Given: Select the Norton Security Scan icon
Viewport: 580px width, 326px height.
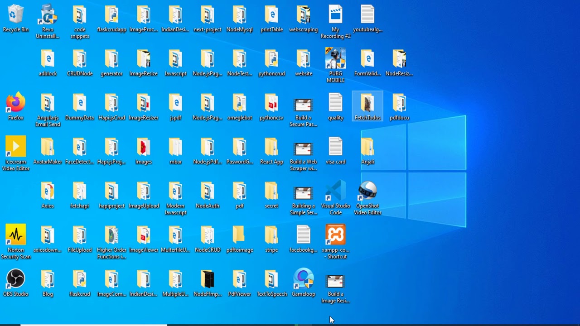Looking at the screenshot, I should tap(15, 235).
